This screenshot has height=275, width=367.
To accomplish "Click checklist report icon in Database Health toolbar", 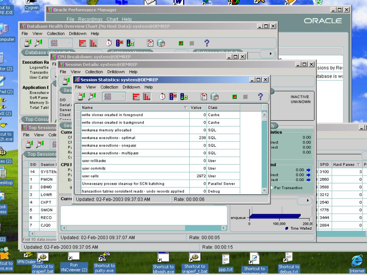I will pyautogui.click(x=150, y=43).
